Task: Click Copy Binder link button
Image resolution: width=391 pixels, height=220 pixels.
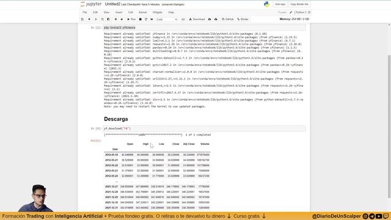Action: click(x=299, y=4)
